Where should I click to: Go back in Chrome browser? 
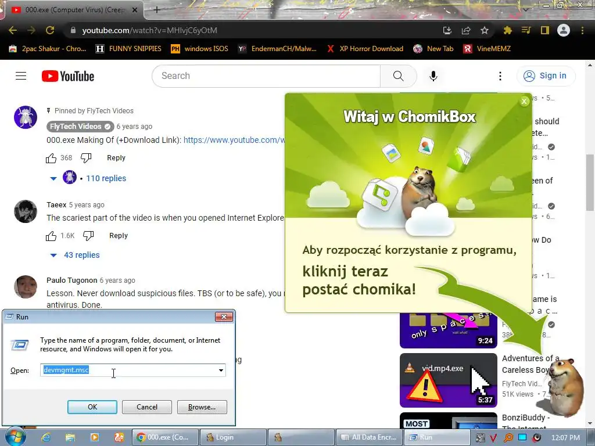coord(13,30)
